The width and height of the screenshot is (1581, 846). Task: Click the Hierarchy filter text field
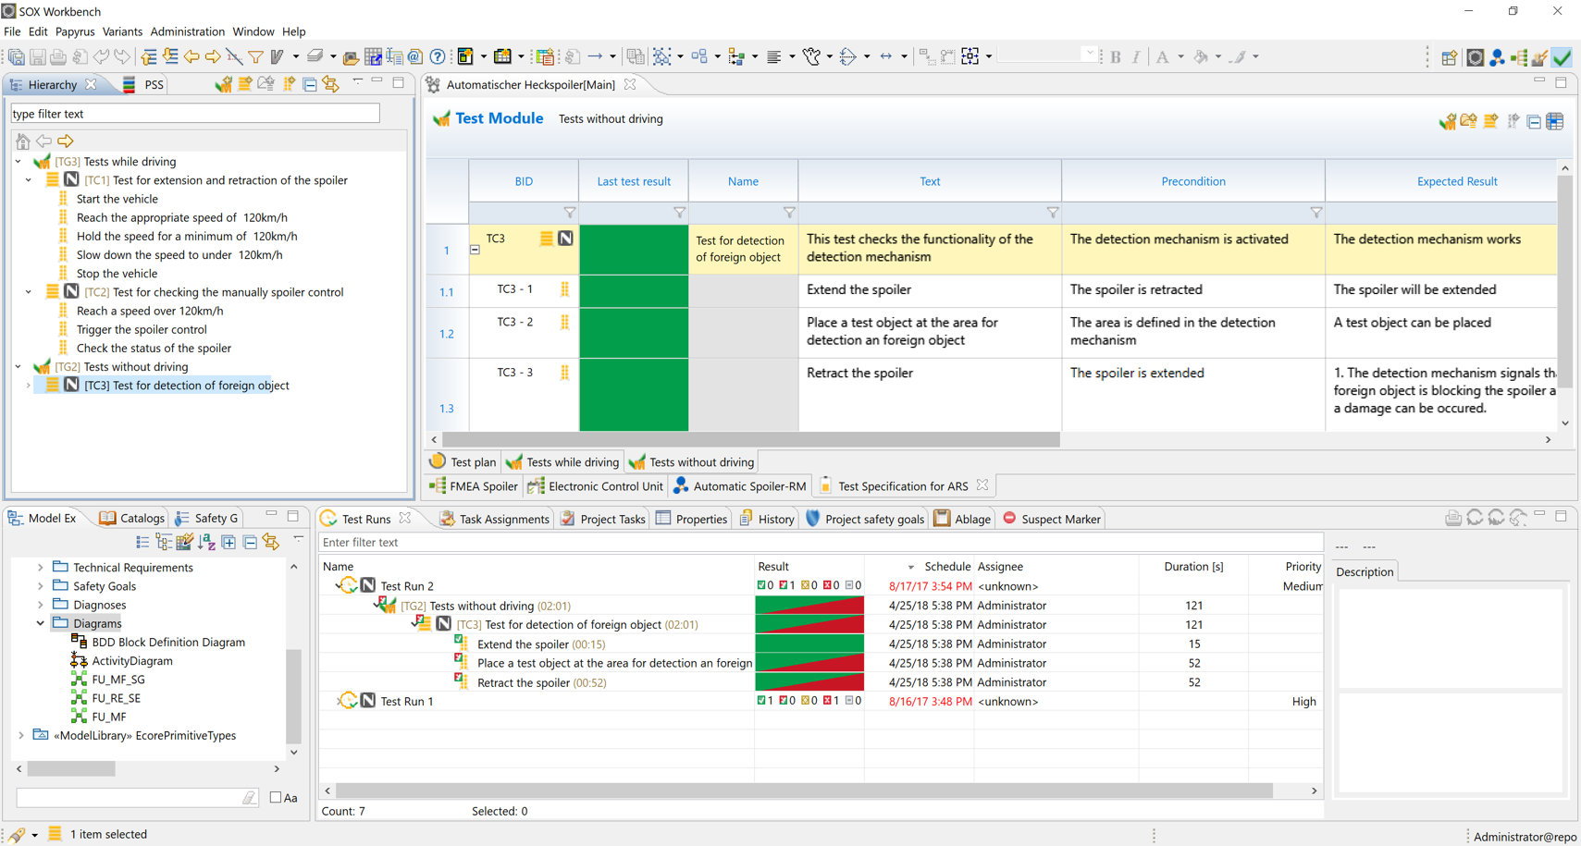pos(194,114)
